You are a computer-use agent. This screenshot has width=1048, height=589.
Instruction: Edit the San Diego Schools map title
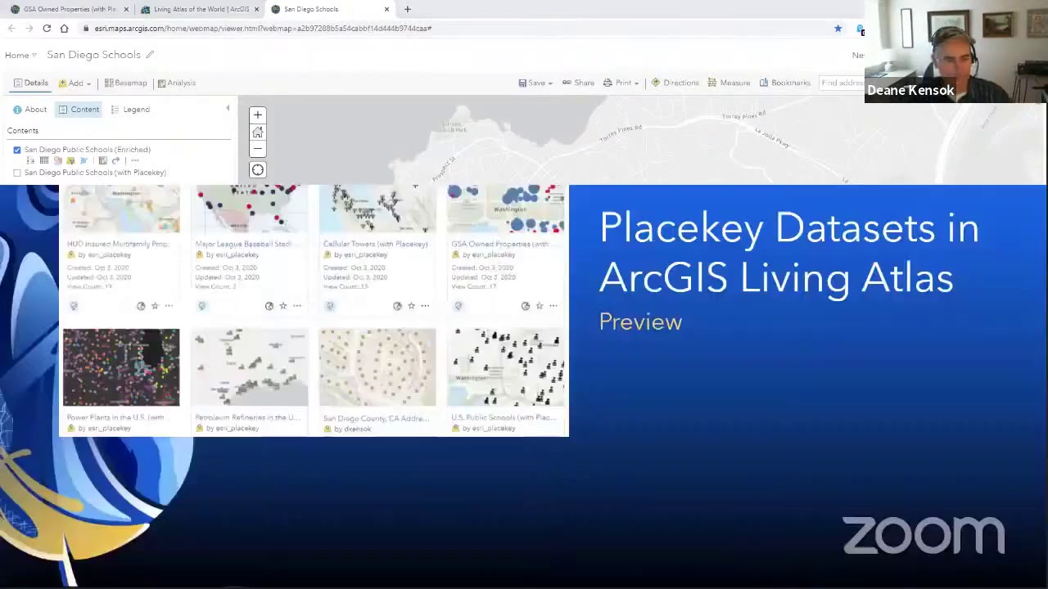pyautogui.click(x=150, y=55)
